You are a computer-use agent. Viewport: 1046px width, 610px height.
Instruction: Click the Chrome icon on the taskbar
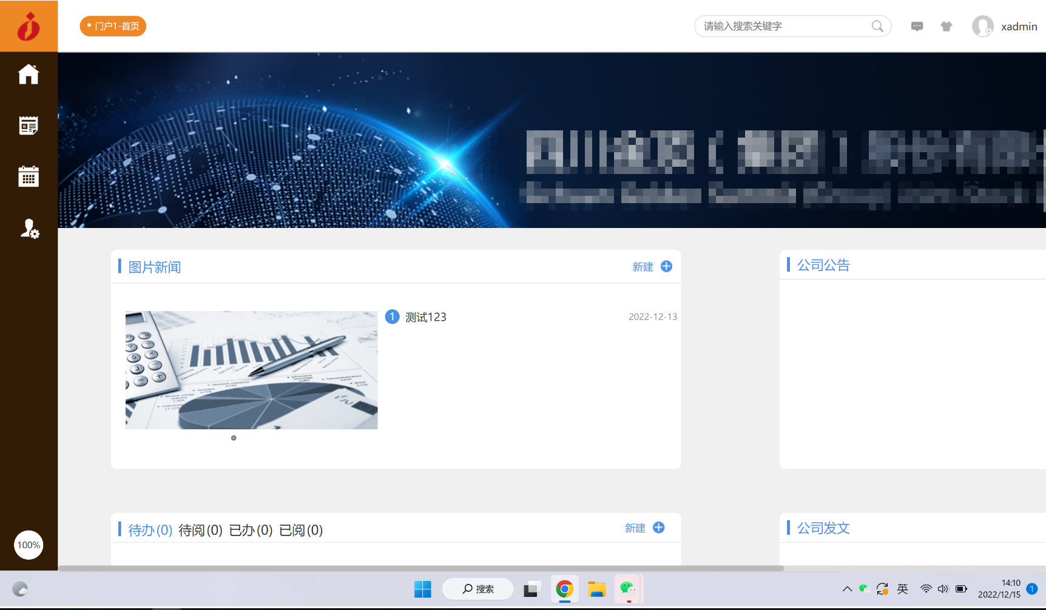pos(565,589)
